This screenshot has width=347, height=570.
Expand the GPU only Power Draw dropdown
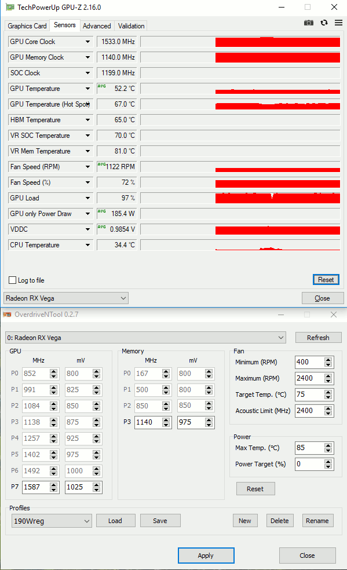click(87, 214)
